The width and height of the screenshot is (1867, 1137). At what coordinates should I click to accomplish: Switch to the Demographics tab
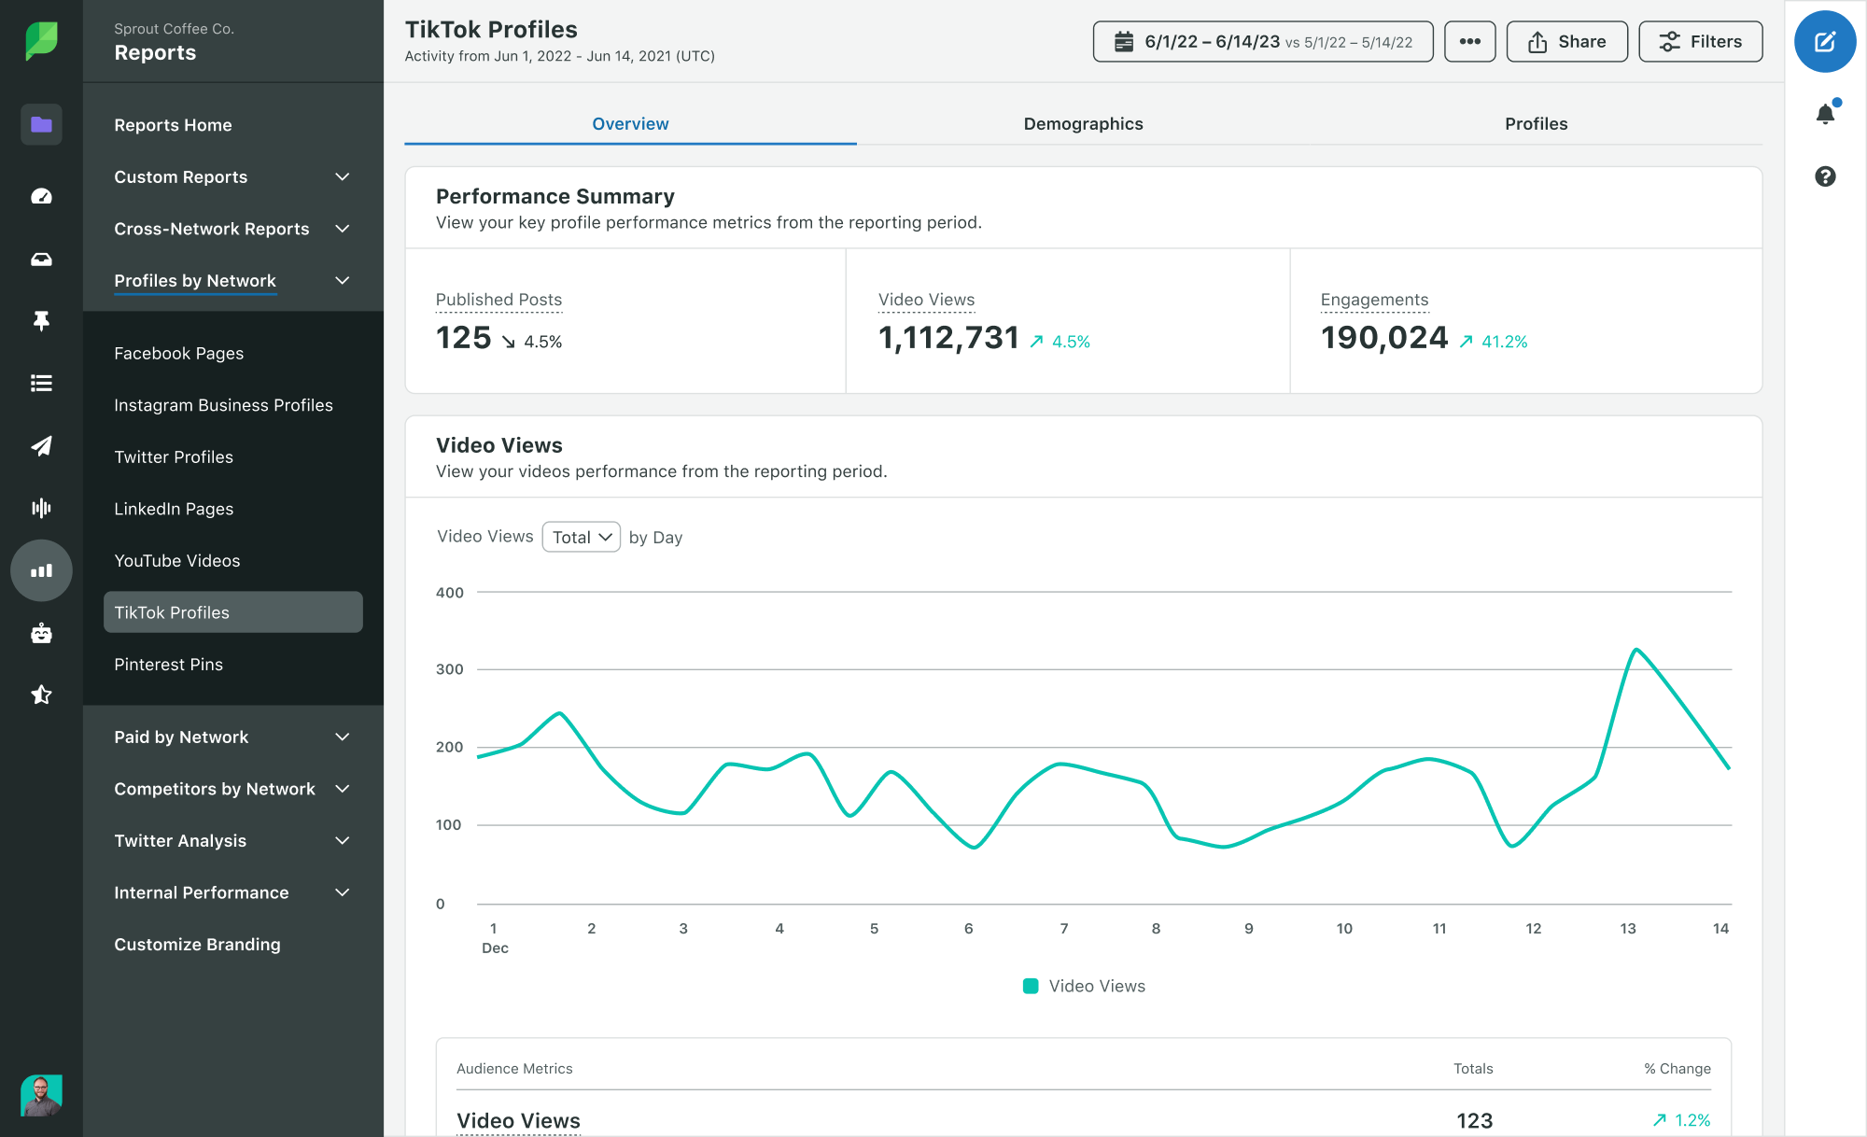click(1083, 122)
